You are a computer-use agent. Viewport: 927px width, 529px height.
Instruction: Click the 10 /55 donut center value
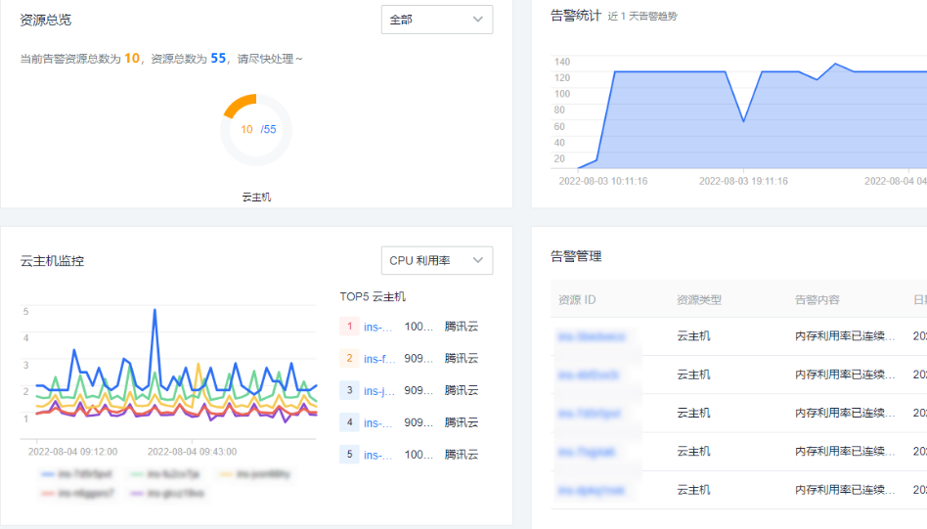pos(258,129)
